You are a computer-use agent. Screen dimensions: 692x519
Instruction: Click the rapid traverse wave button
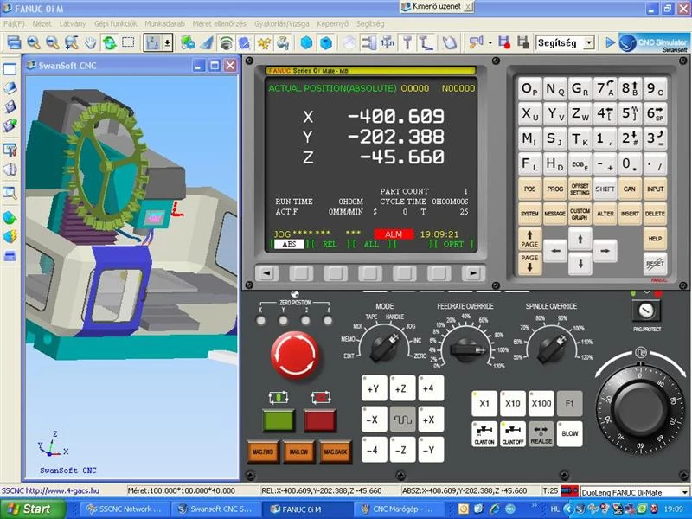pyautogui.click(x=402, y=420)
